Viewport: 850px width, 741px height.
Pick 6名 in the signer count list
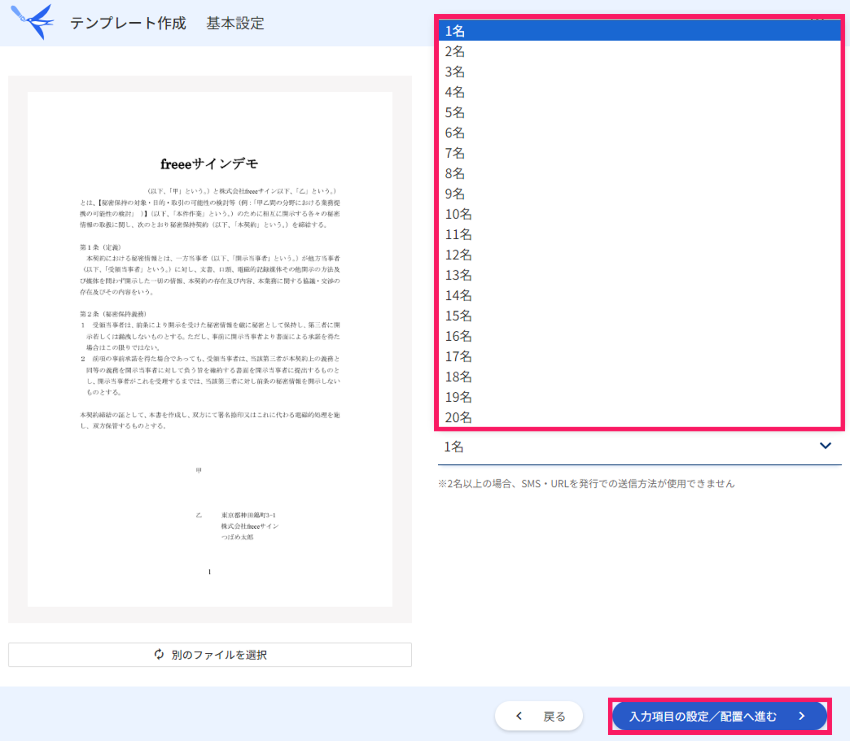coord(639,132)
